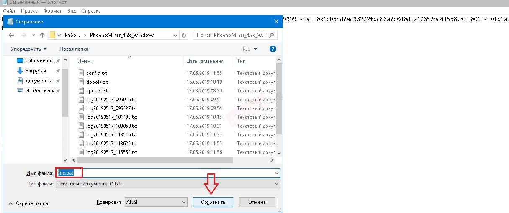Open the Упорядочить menu

28,49
